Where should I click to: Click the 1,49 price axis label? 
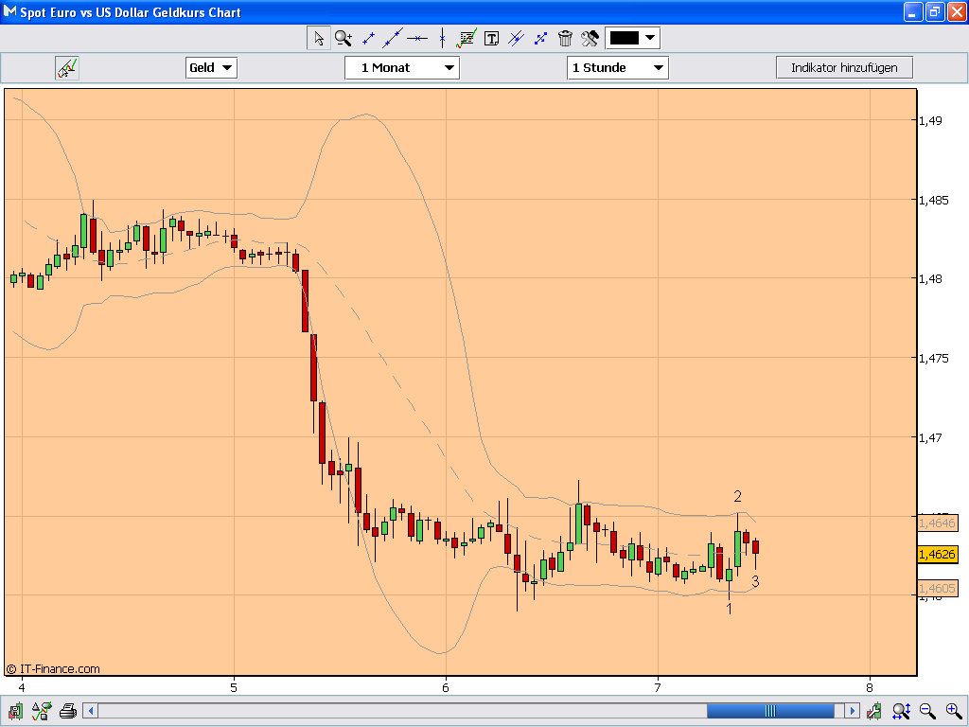coord(930,120)
